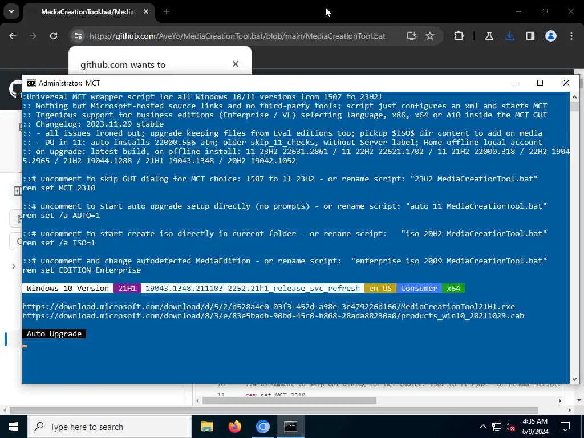Expand the GitHub file tree chevron
Screen dimensions: 584x438
coord(14,266)
